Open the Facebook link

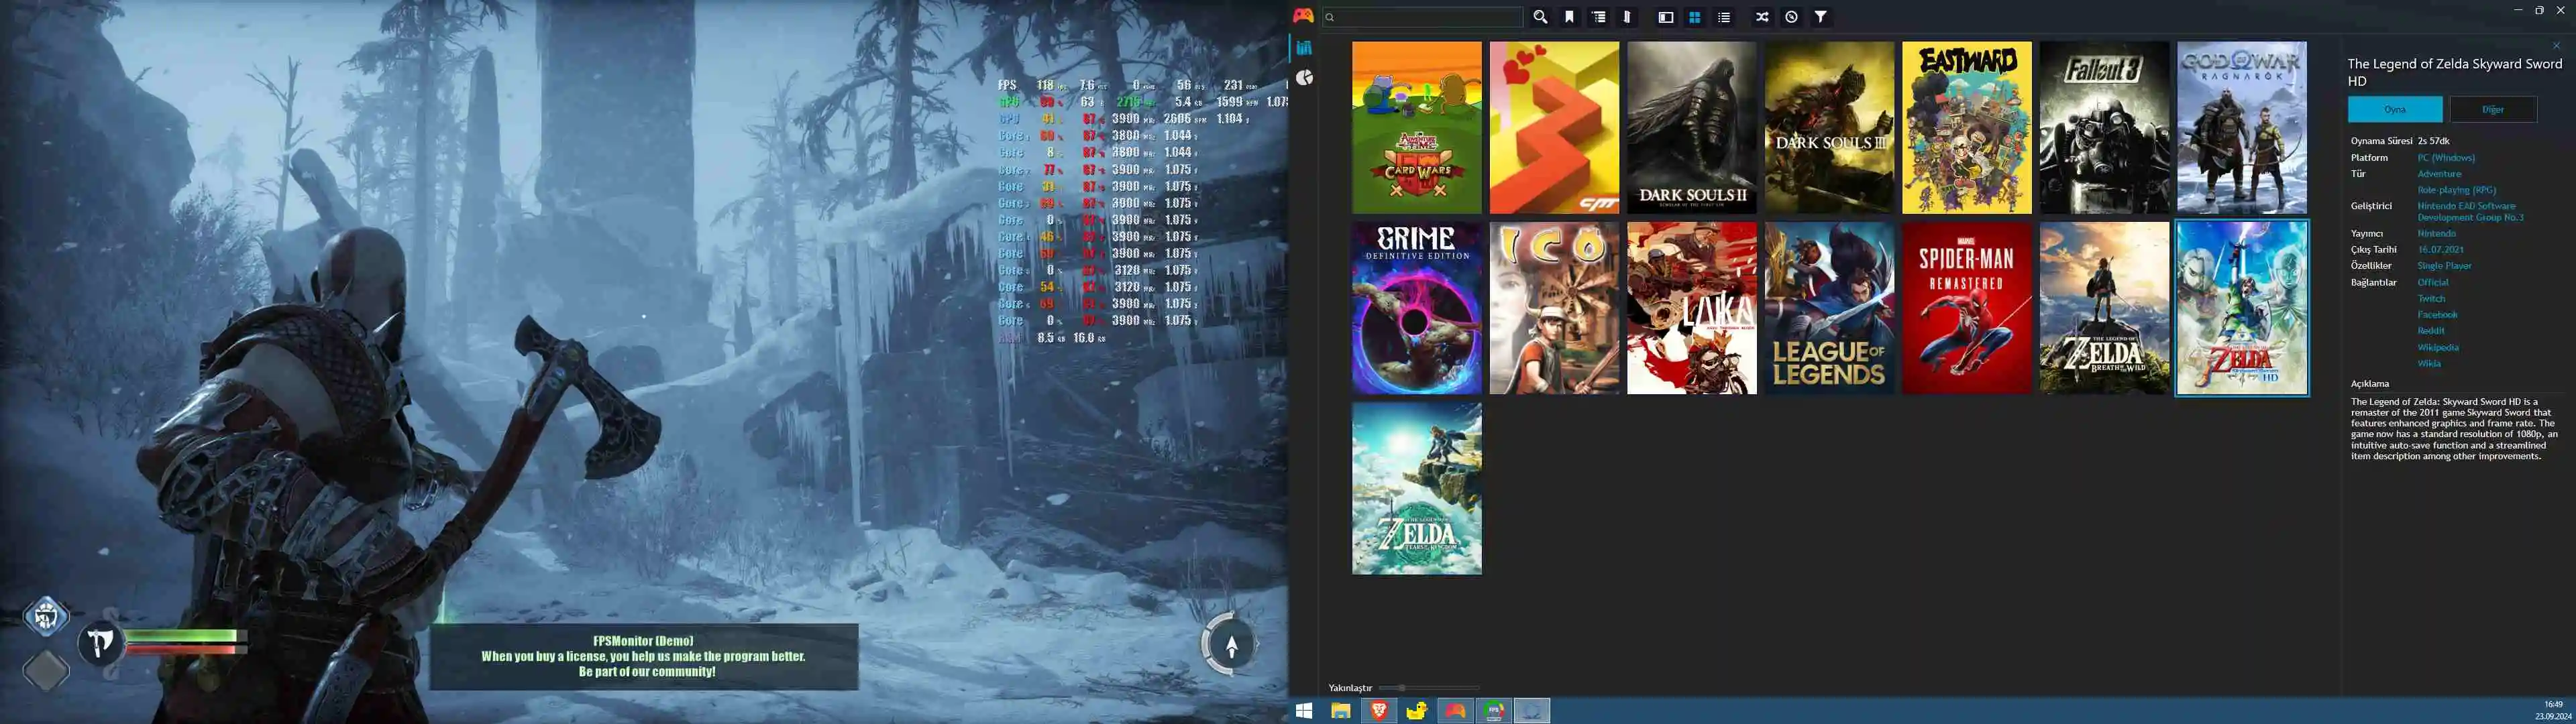tap(2437, 314)
